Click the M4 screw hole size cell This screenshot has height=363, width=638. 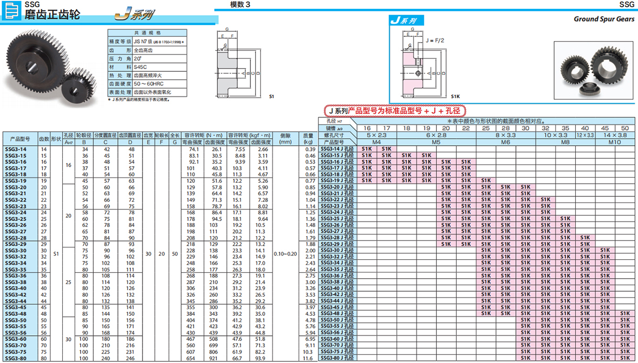coord(376,142)
